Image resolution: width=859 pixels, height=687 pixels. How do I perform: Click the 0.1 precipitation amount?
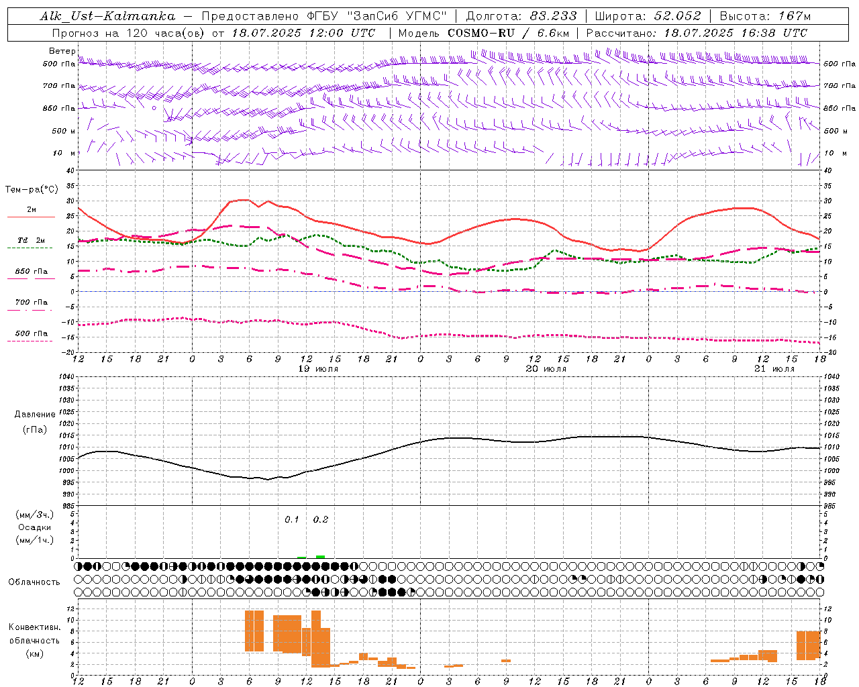292,519
